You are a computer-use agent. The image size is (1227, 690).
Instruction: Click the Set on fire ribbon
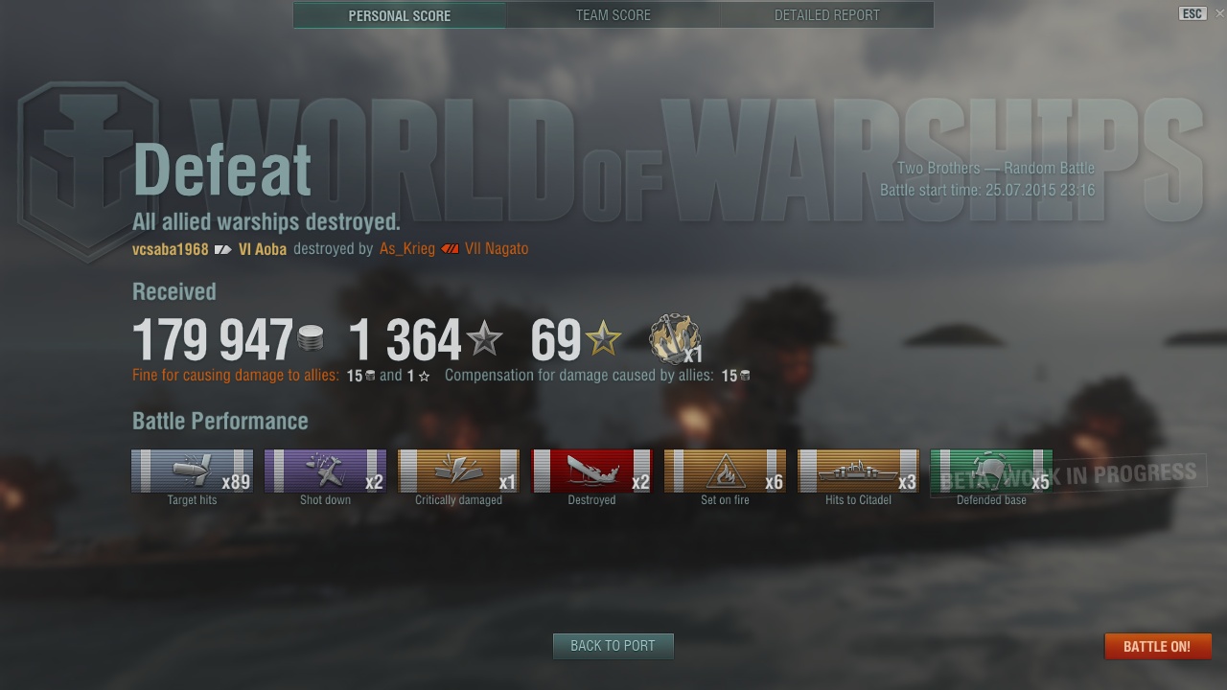click(x=725, y=471)
